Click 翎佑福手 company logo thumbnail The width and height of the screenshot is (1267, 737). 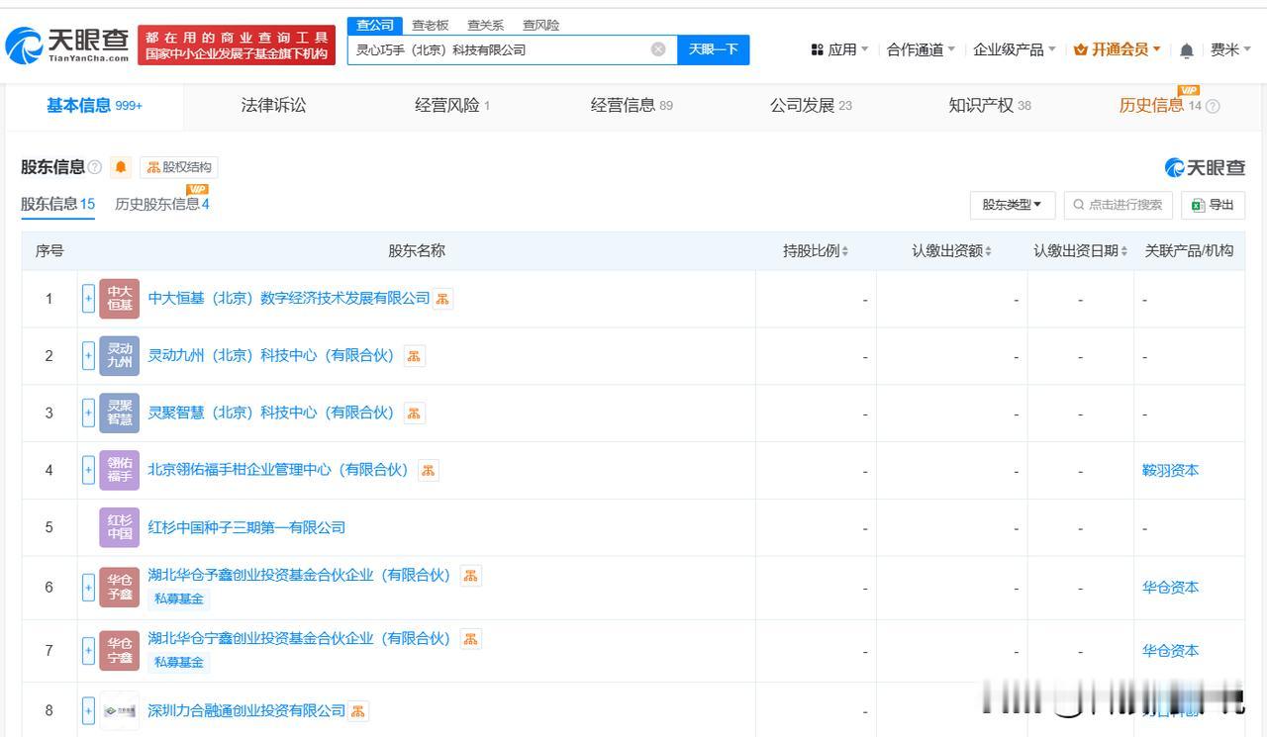(120, 470)
